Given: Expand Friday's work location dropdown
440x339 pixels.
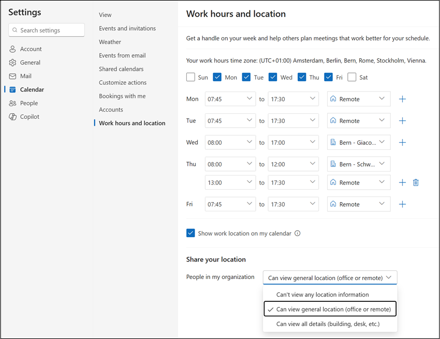Looking at the screenshot, I should click(x=359, y=204).
